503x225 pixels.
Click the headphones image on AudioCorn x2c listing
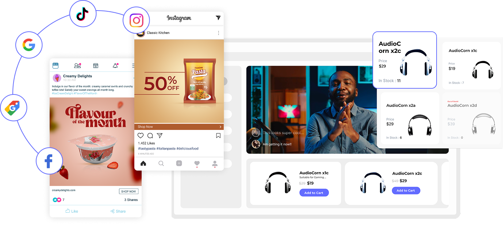tap(373, 182)
